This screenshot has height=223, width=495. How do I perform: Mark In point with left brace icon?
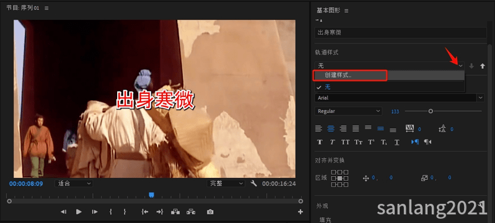(x=110, y=212)
